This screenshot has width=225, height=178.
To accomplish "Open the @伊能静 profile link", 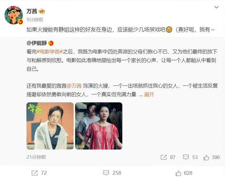I will click(x=37, y=43).
